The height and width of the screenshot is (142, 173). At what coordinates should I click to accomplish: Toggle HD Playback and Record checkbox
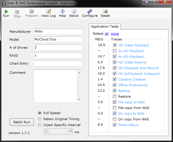pos(114,68)
